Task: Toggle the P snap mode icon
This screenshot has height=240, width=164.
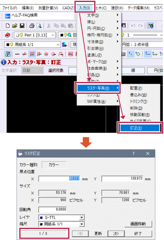Action: [7, 54]
